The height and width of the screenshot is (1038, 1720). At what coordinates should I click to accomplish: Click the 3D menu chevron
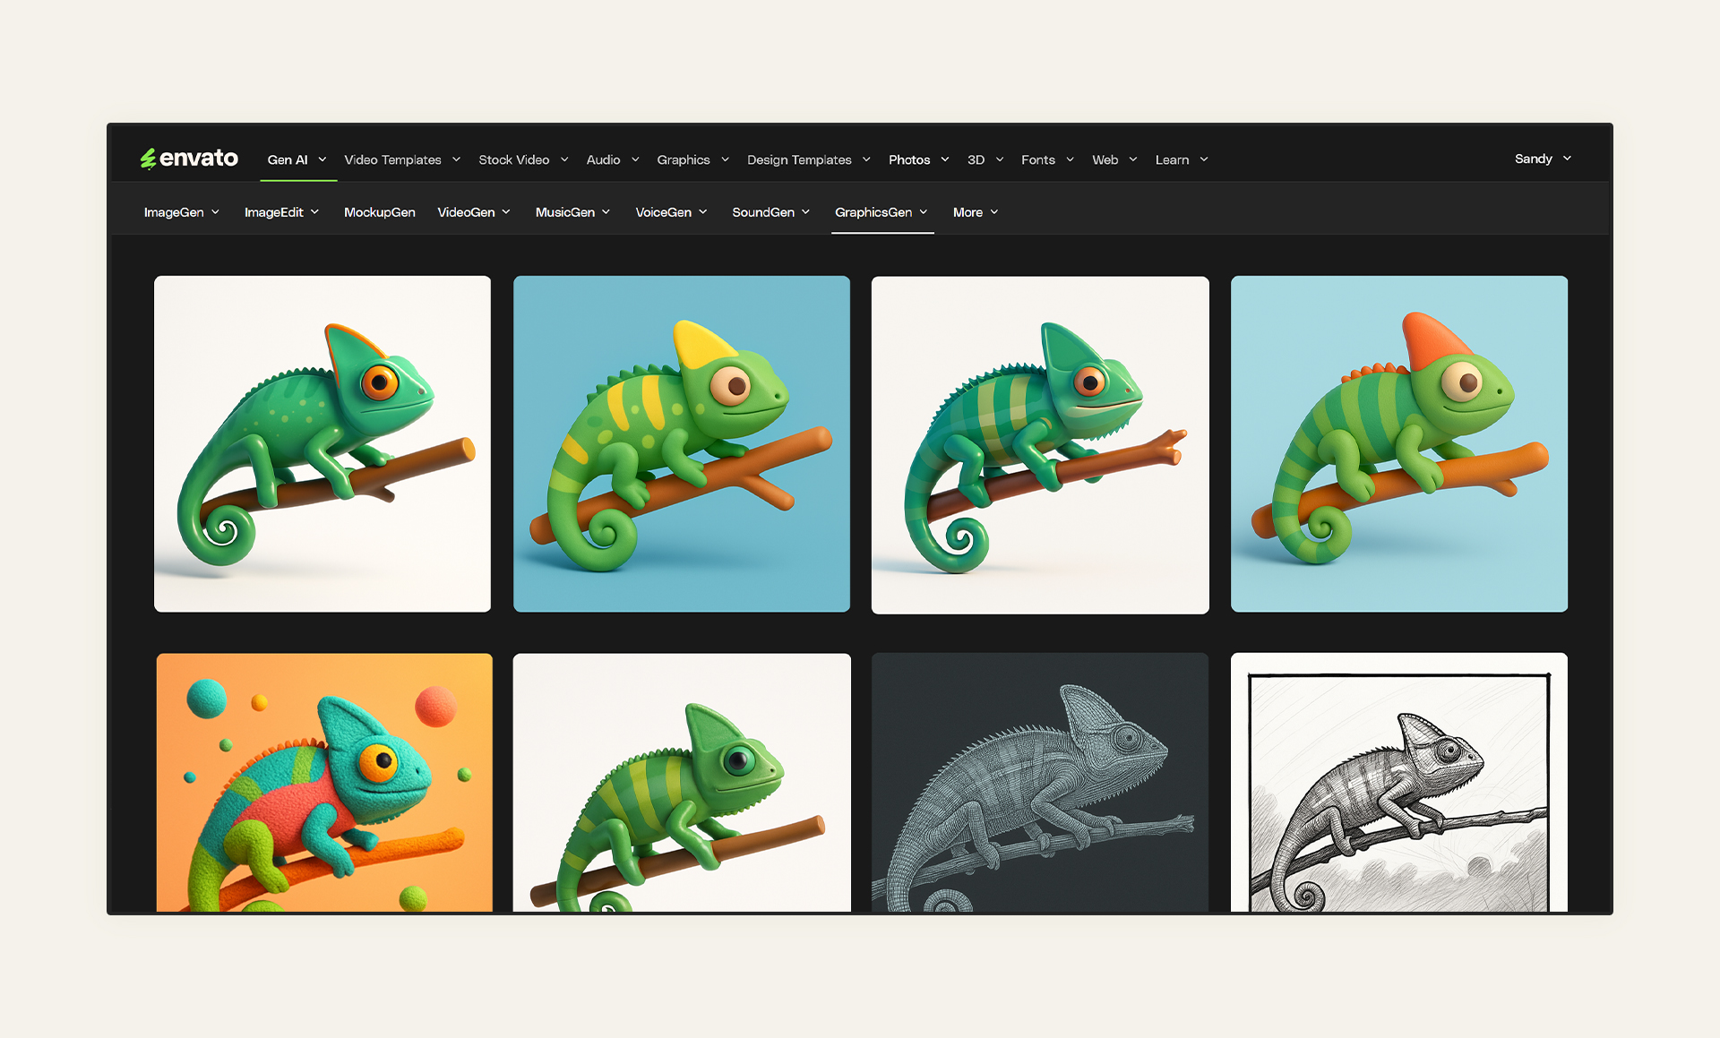[x=1000, y=159]
